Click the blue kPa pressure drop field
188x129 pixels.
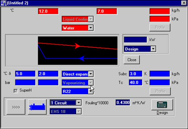tap(160, 83)
